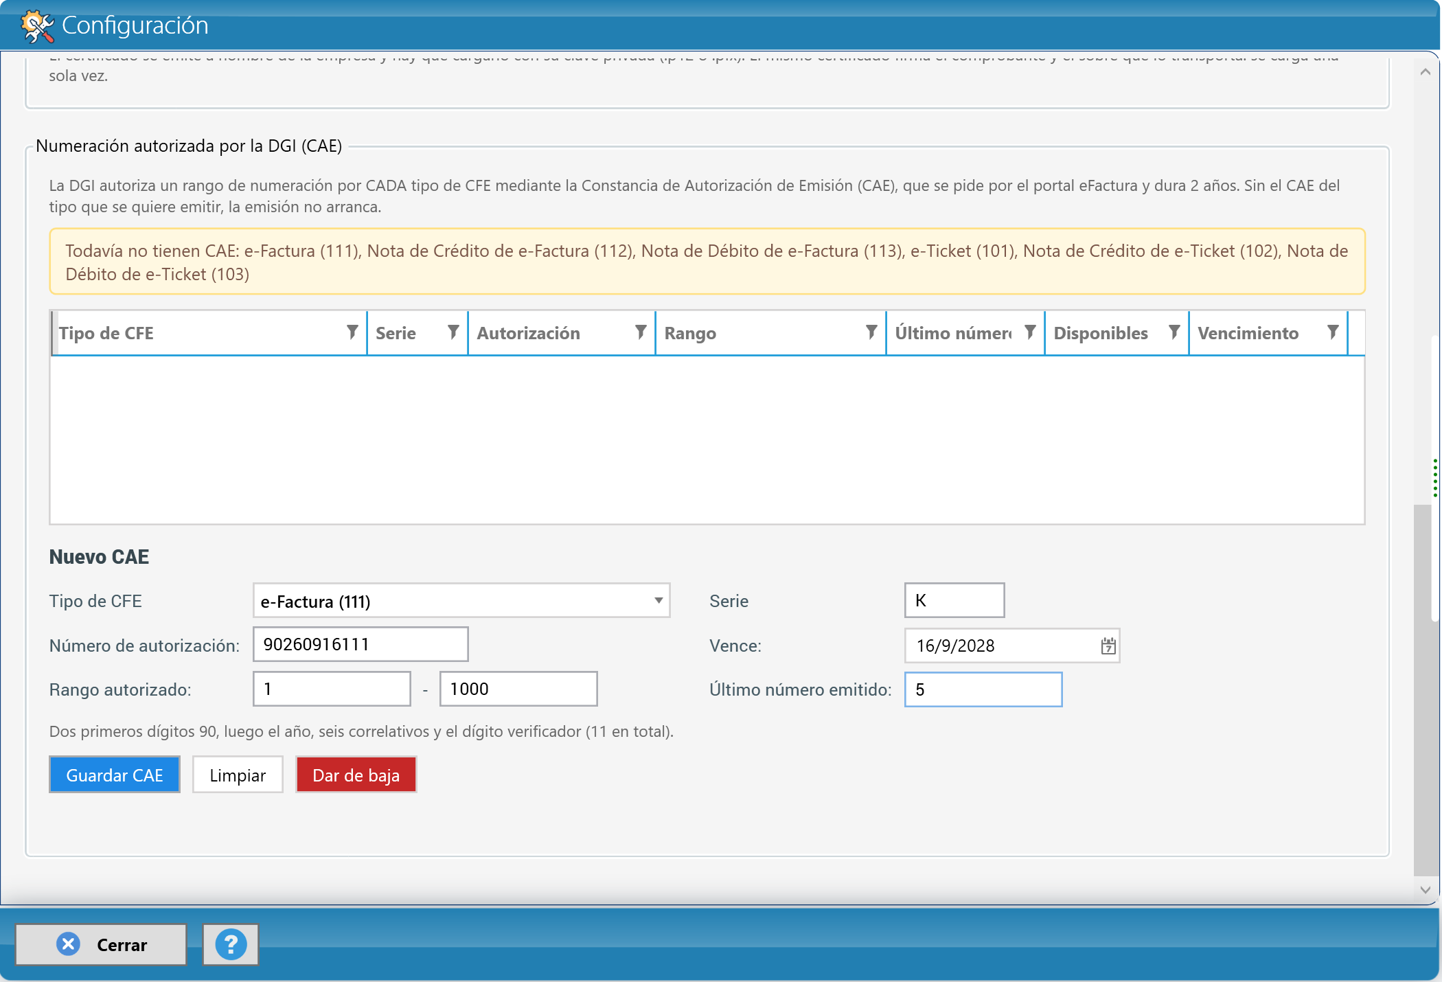The image size is (1442, 982).
Task: Open the calendar picker for Vence date
Action: tap(1108, 646)
